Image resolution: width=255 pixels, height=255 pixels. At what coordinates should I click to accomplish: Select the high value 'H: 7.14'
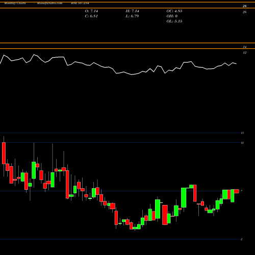coord(132,11)
